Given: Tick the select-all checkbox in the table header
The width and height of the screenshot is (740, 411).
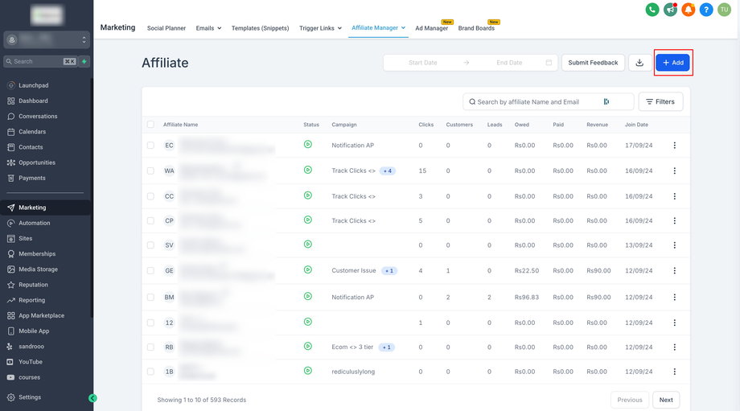Looking at the screenshot, I should 150,125.
